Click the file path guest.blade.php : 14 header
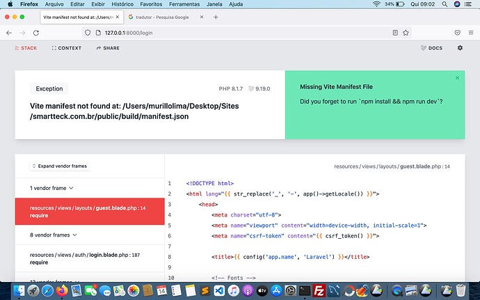 point(392,166)
